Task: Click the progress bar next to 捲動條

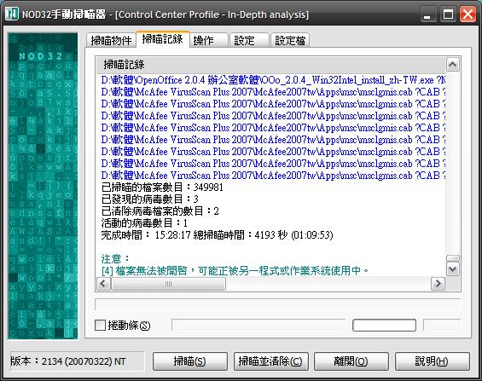Action: click(258, 325)
